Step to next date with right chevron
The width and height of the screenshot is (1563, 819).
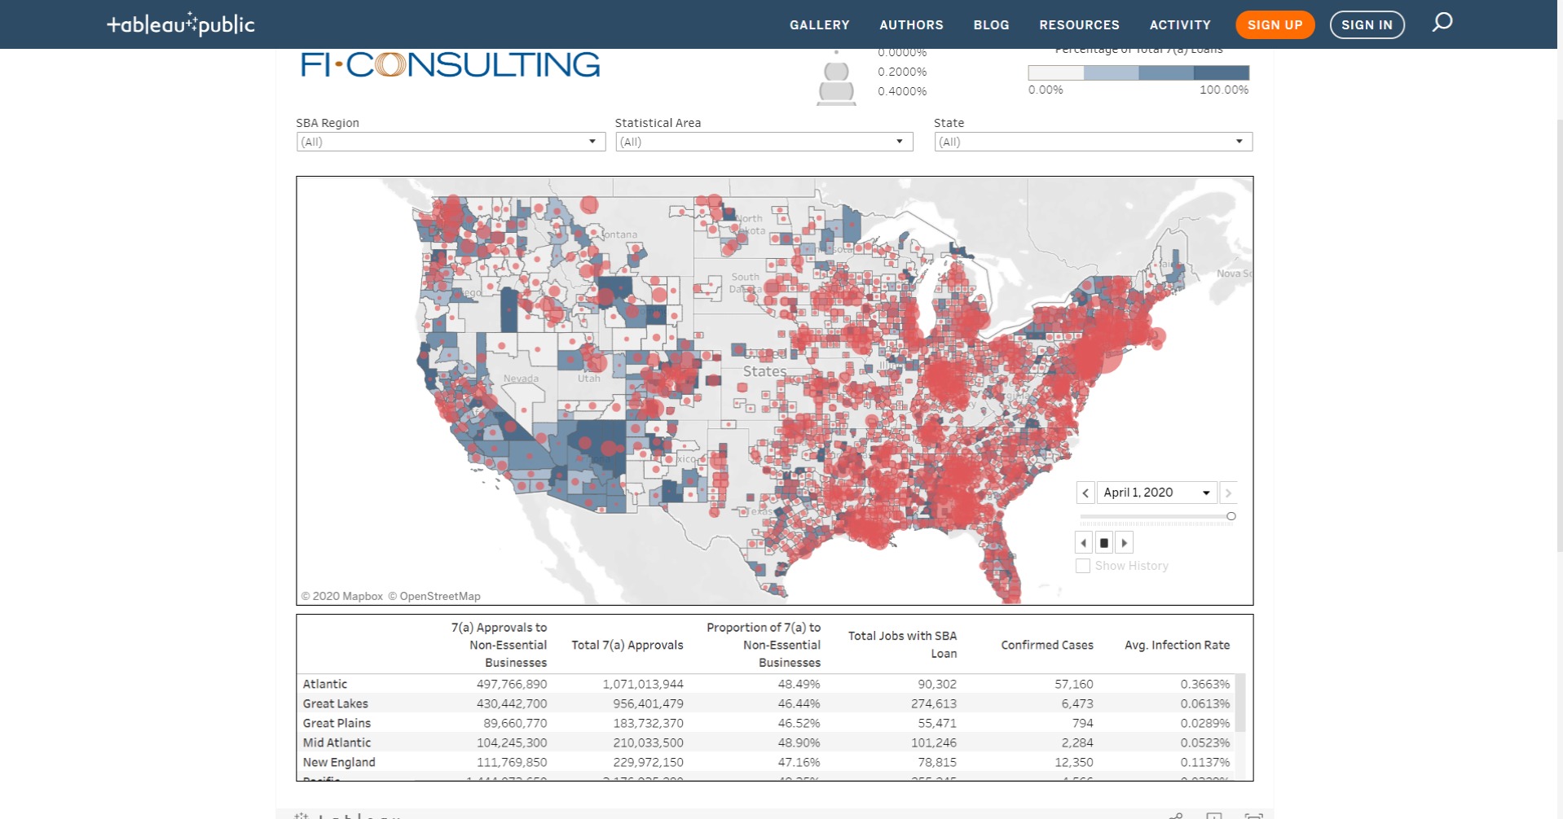[x=1228, y=493]
